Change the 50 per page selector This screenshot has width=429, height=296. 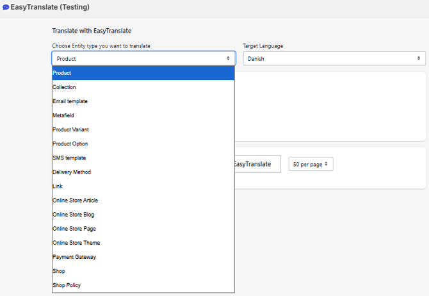tap(311, 165)
